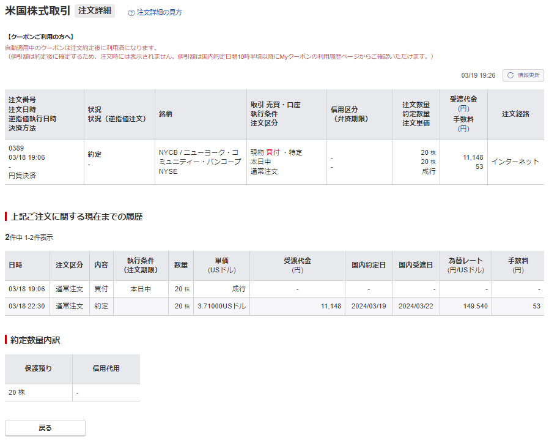The width and height of the screenshot is (549, 440).
Task: Select the NYCB stock name cell
Action: [x=200, y=162]
